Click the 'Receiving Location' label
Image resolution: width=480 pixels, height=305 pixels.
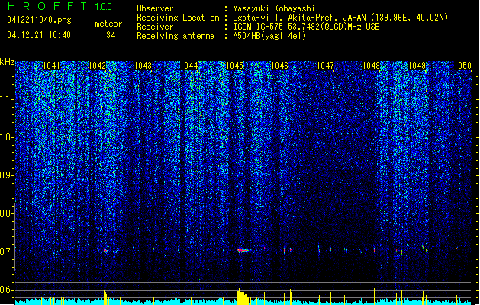pos(178,18)
